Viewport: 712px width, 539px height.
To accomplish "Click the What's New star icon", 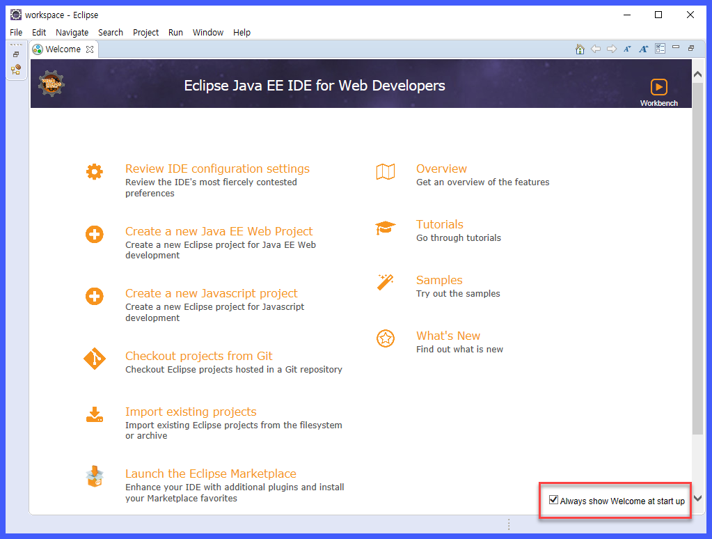I will click(386, 338).
